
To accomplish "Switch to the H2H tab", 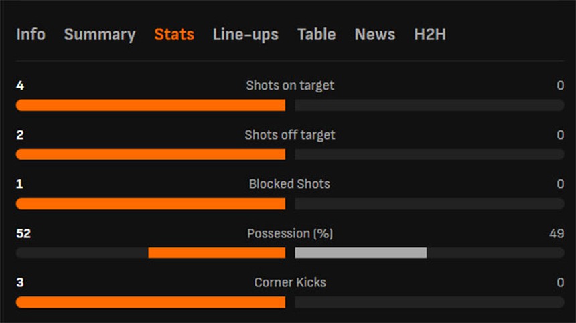I will click(429, 35).
